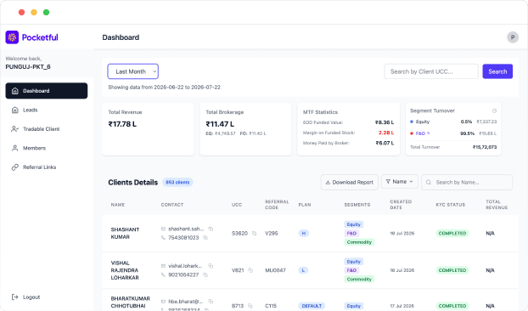Click the Download Report button

350,182
